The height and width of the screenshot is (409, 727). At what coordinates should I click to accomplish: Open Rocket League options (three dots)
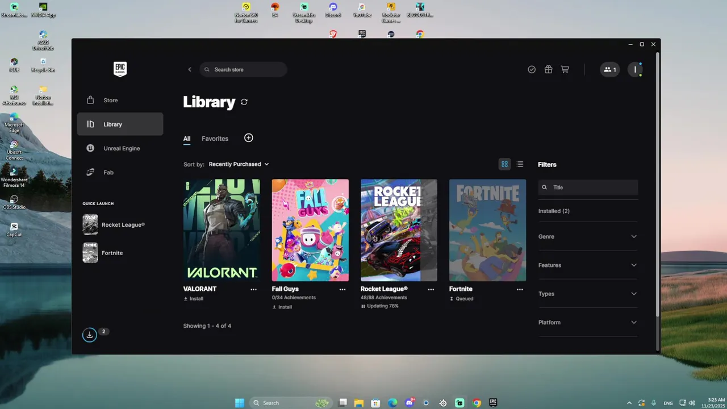[431, 289]
